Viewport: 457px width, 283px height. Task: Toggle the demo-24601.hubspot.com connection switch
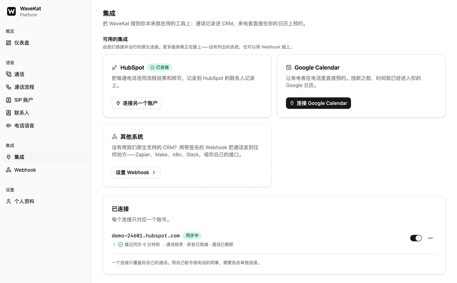pos(416,238)
